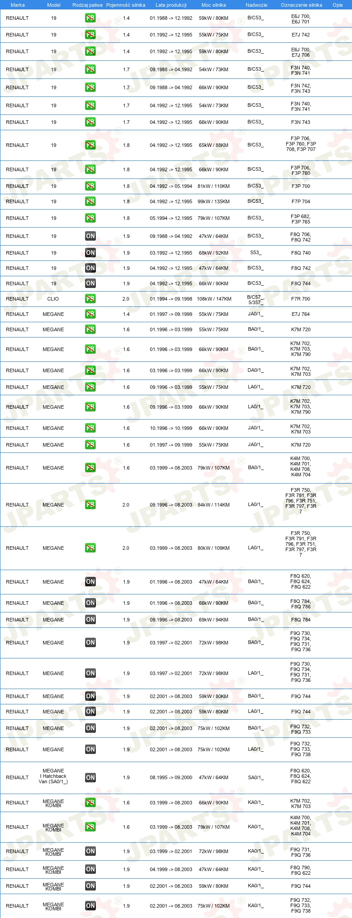Click the petrol icon in the E7J 742 row
Viewport: 352px width, 918px height.
pos(90,35)
